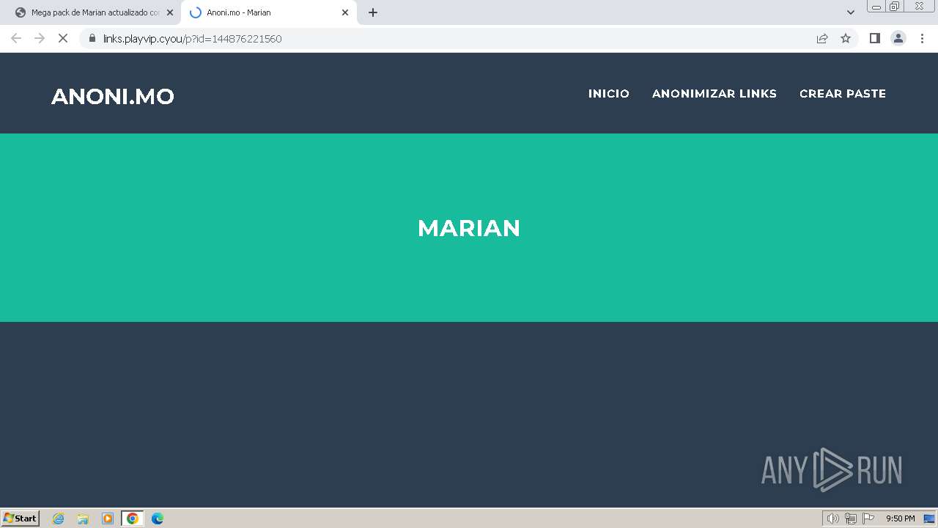Open a new tab with the plus button

373,12
